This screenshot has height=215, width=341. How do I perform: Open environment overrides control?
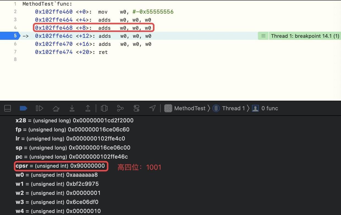pos(136,108)
